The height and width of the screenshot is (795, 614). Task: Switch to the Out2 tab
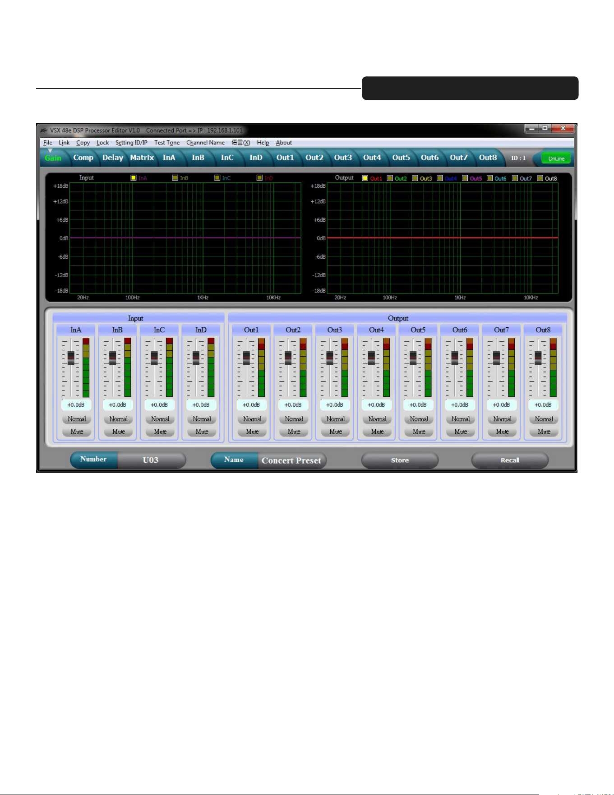point(314,158)
